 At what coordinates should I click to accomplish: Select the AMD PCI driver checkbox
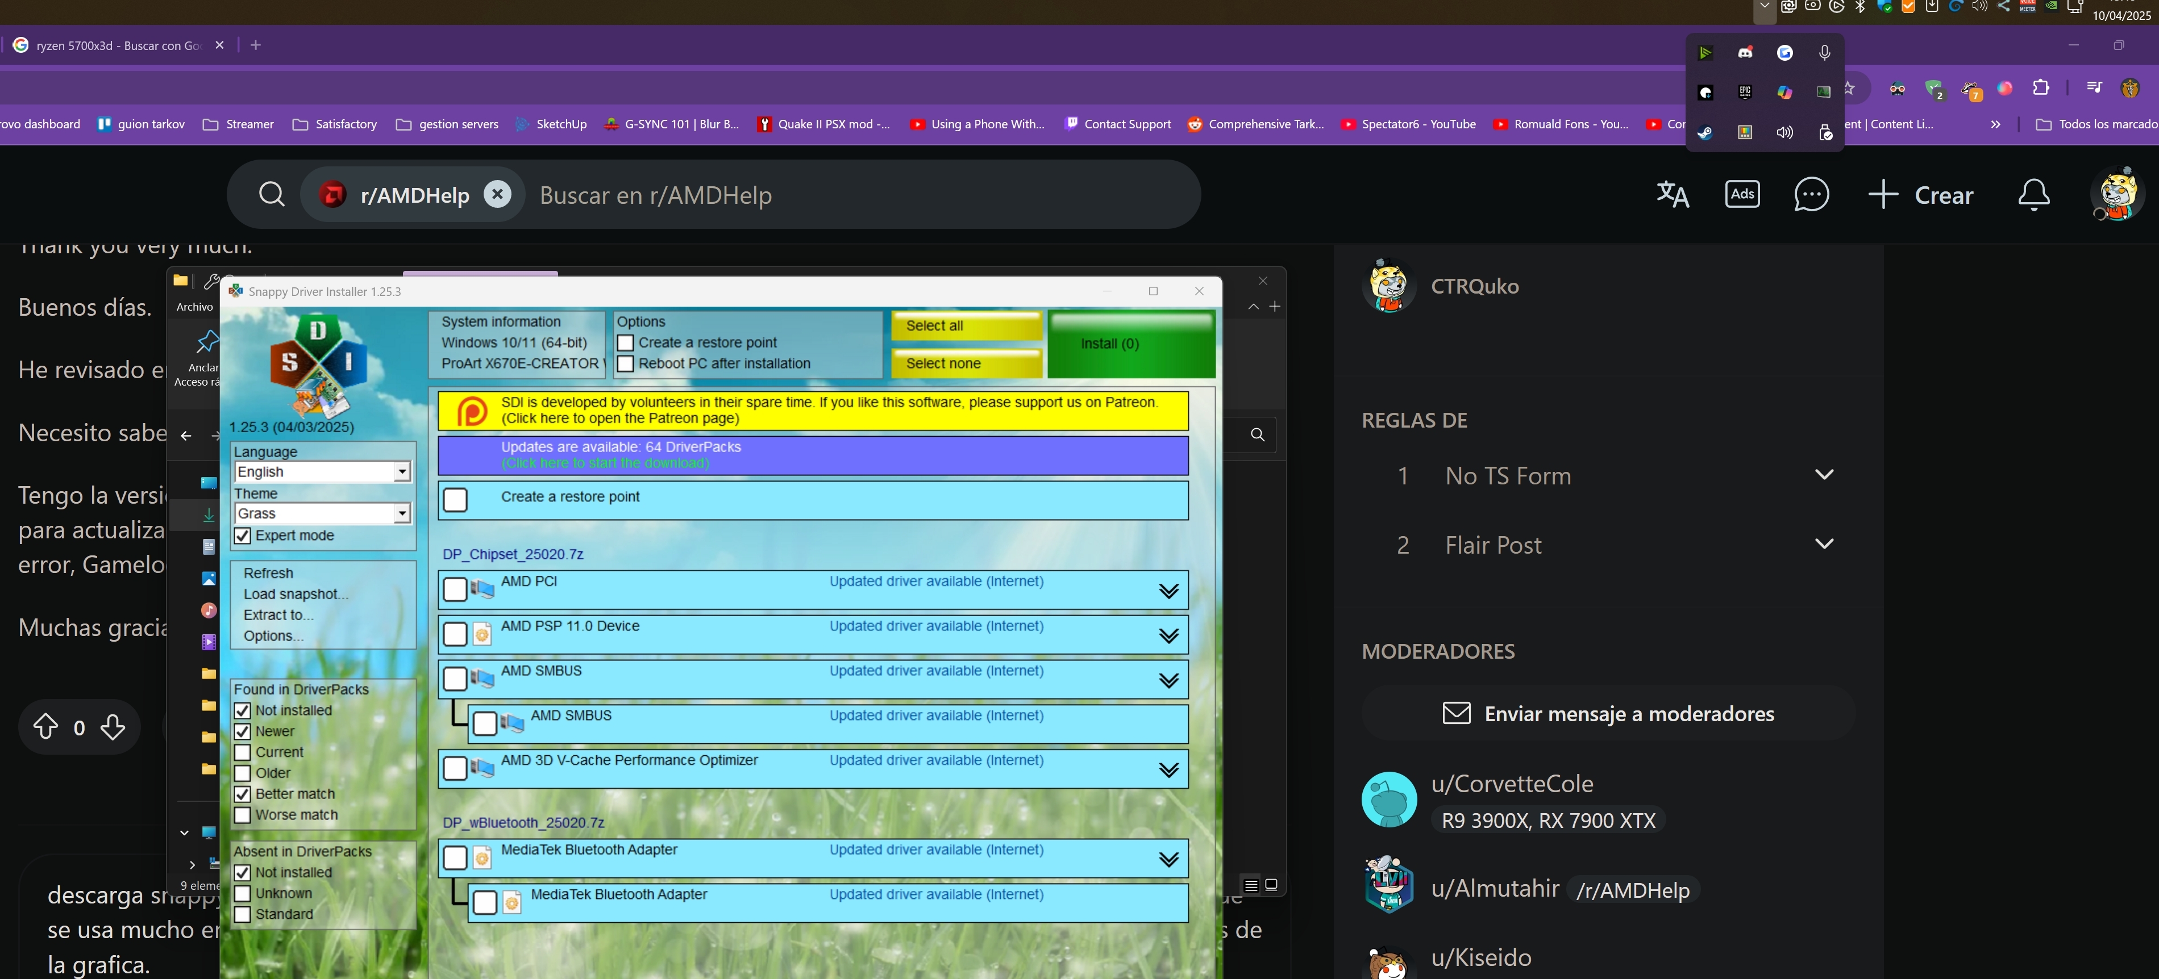click(455, 589)
